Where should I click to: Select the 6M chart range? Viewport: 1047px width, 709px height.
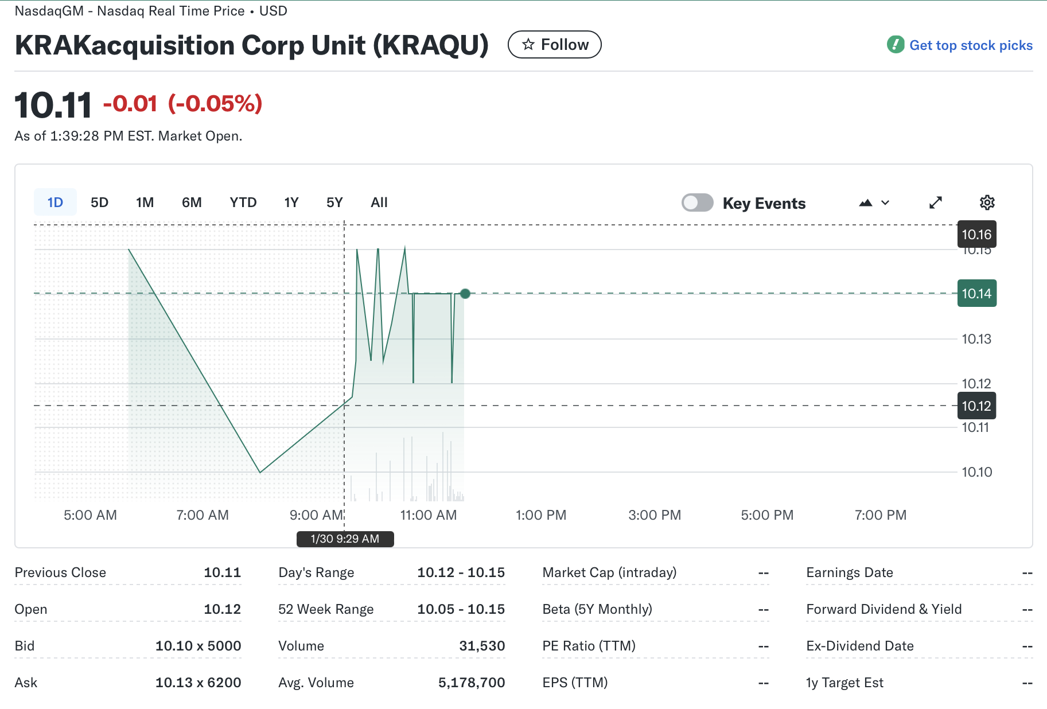coord(192,202)
